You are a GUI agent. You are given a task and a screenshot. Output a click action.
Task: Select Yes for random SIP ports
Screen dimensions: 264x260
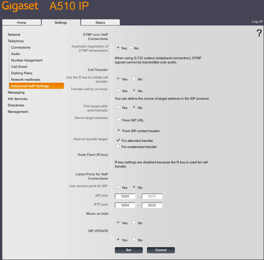118,187
